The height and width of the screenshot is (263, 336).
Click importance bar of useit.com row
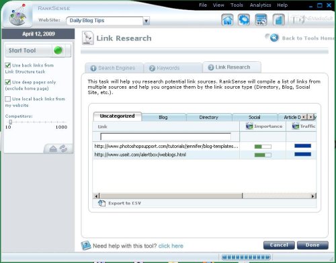(263, 155)
